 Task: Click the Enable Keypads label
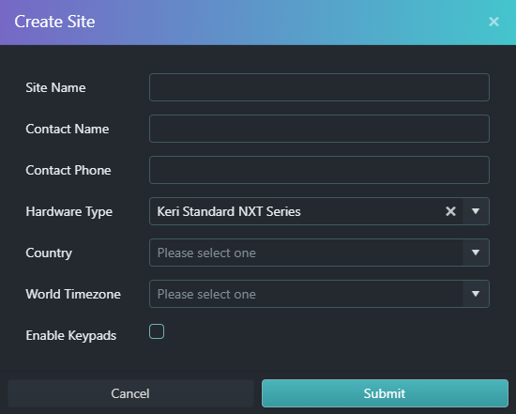tap(71, 335)
